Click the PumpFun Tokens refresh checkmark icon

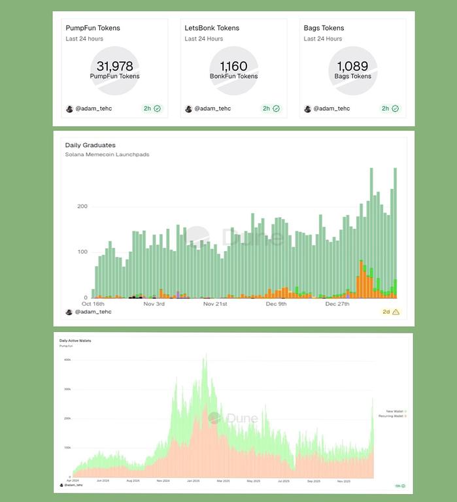158,109
